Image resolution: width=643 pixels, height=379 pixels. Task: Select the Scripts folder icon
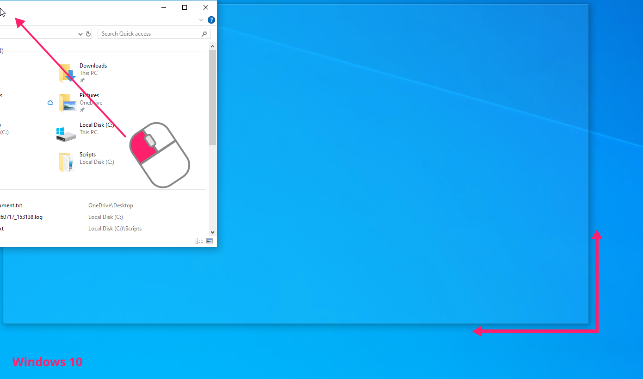pos(66,162)
